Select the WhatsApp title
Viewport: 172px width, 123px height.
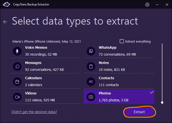coord(107,48)
